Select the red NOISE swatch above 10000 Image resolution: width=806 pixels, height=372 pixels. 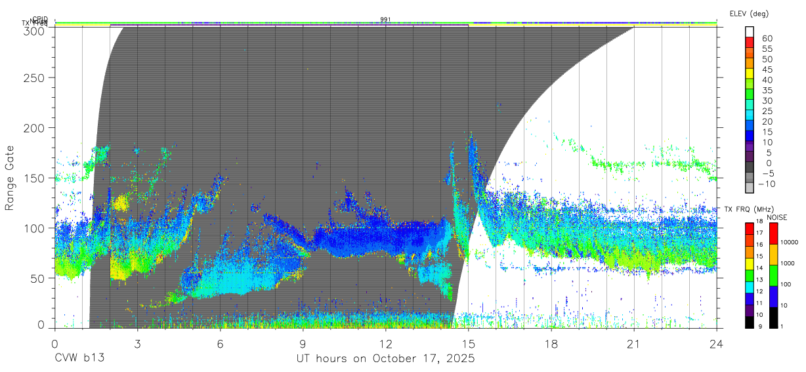[x=773, y=234]
